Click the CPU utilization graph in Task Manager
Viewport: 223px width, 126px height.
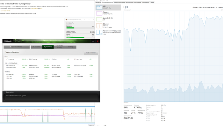pos(173,56)
